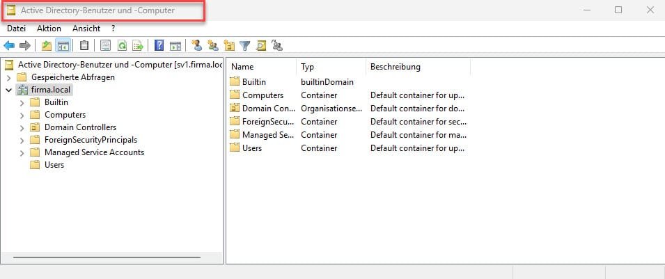Expand the Computers tree node
The image size is (665, 279).
point(22,115)
